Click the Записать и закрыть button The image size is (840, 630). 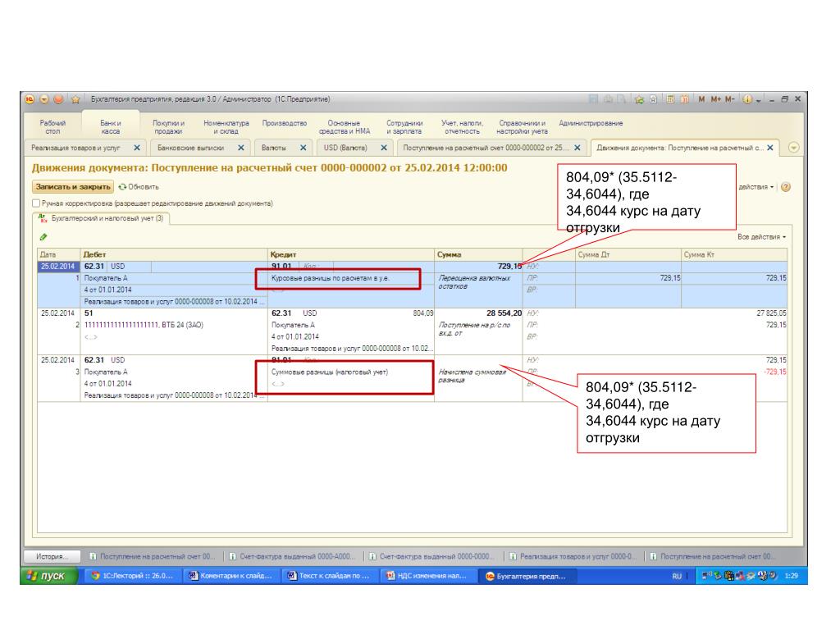click(x=73, y=187)
